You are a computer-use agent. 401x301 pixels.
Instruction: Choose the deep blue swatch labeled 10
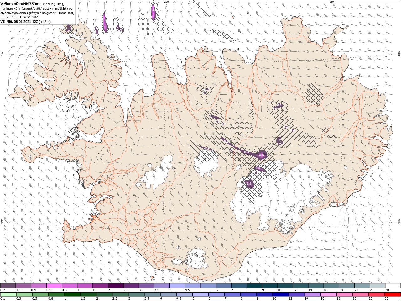280,294
